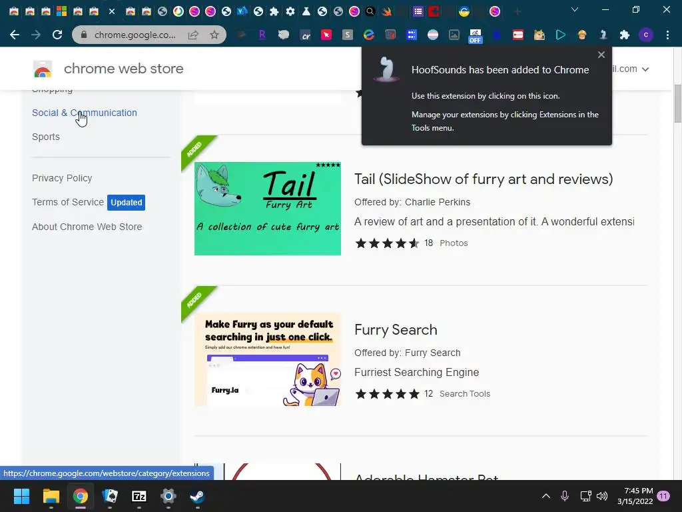Switch to the Swift bird tab

point(386,11)
